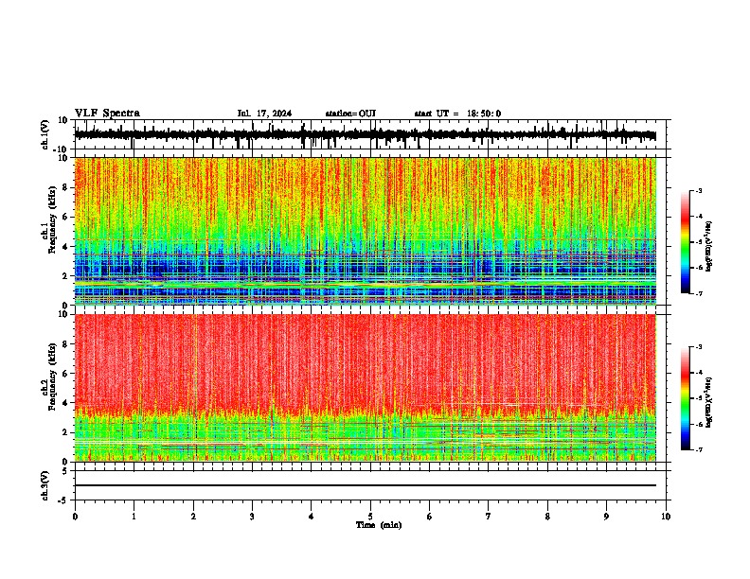
Task: Click time axis tick label '10'
Action: pos(666,517)
